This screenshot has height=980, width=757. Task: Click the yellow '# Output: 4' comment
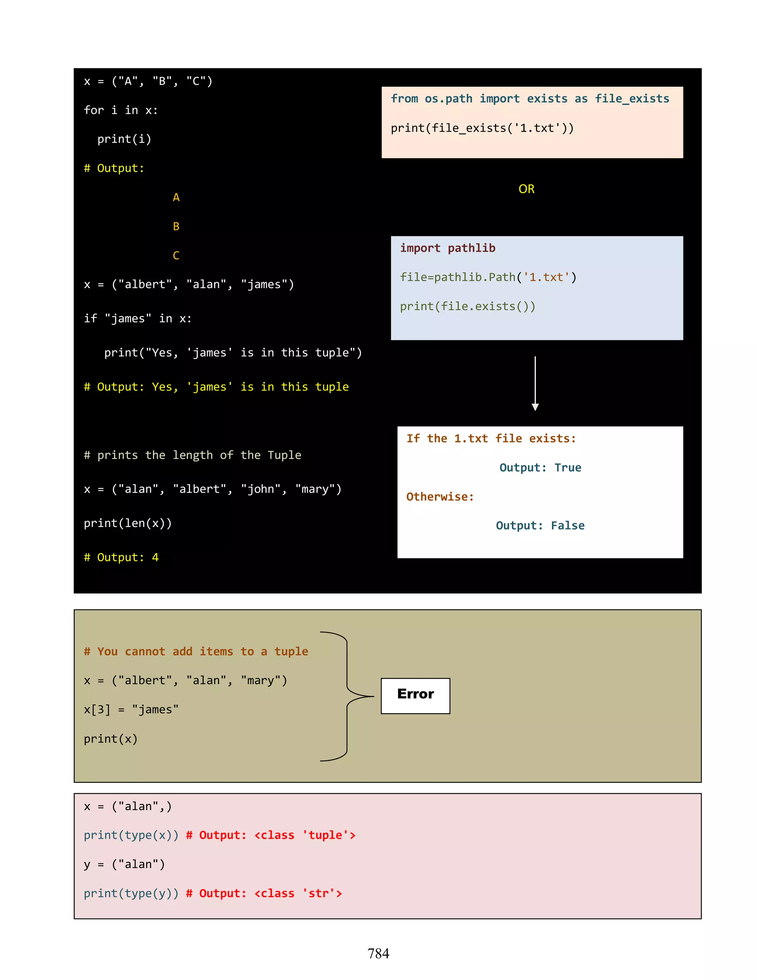(121, 557)
